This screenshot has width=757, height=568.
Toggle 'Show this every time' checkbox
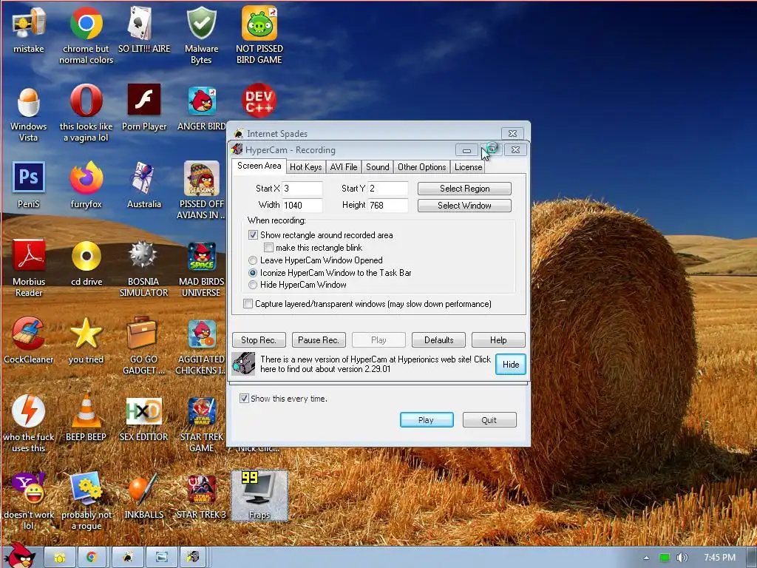tap(244, 399)
